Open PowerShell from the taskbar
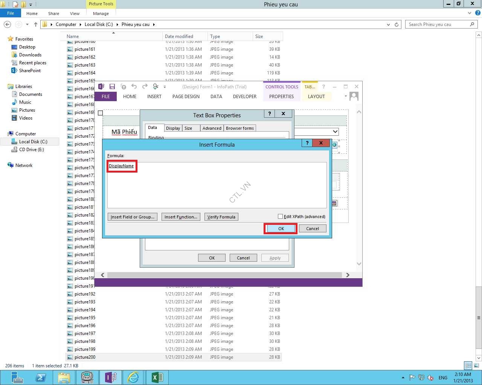Screen dimensions: 482x385 point(41,377)
